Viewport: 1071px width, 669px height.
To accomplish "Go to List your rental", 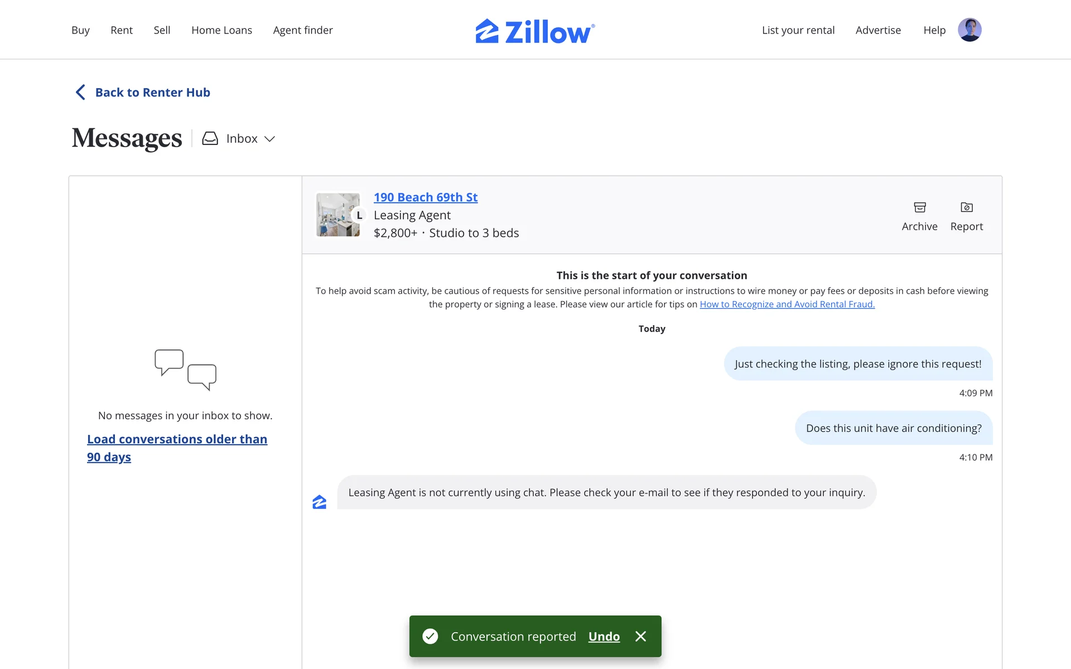I will [x=798, y=30].
